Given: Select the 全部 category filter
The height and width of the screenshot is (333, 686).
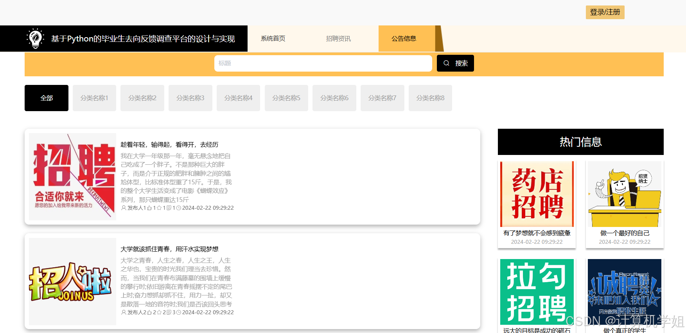Looking at the screenshot, I should tap(47, 98).
